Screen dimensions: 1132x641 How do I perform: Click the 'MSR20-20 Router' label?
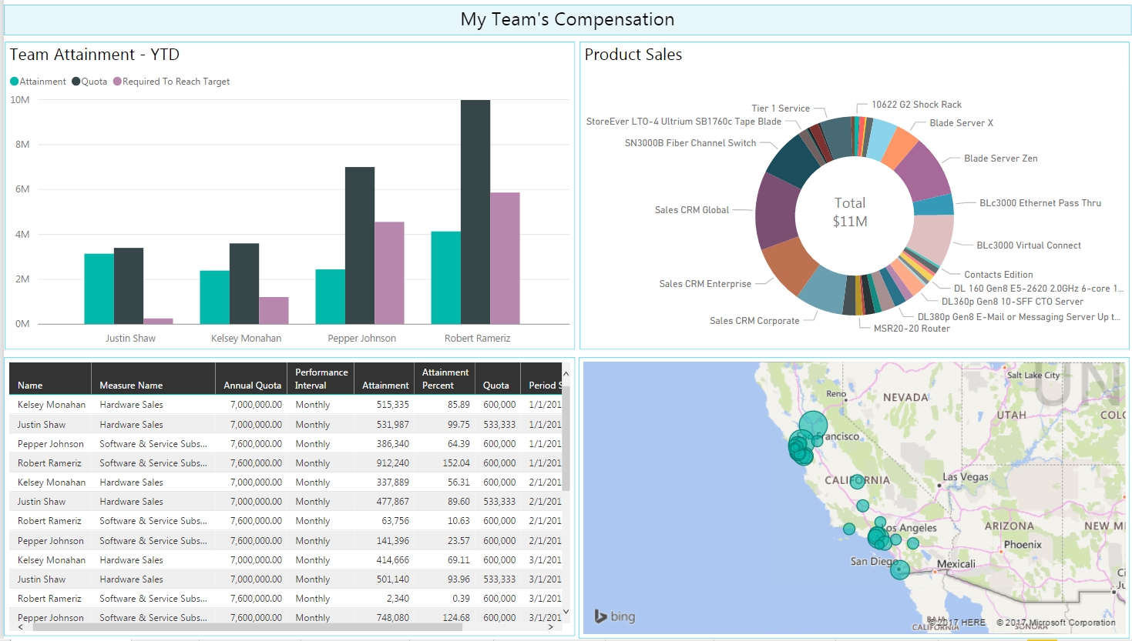click(x=912, y=329)
